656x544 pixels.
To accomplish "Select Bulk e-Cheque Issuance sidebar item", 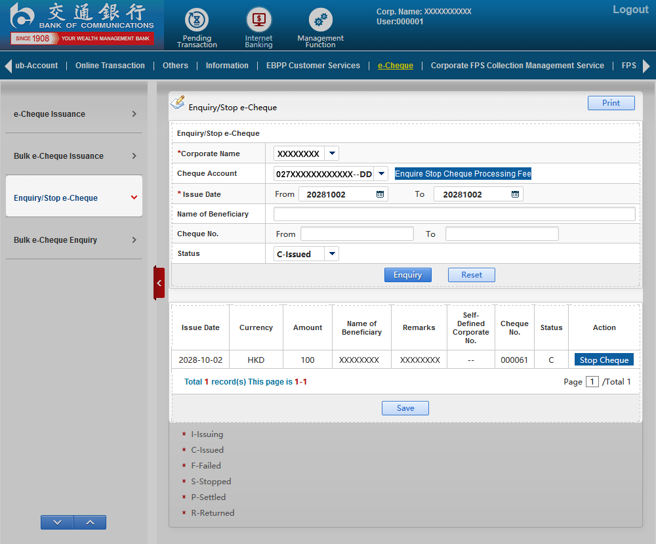I will pos(74,156).
